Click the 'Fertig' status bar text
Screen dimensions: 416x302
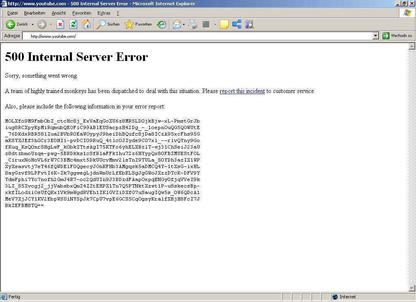click(14, 297)
